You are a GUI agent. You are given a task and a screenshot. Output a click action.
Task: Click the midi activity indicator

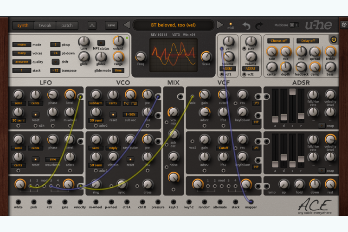tap(231, 24)
